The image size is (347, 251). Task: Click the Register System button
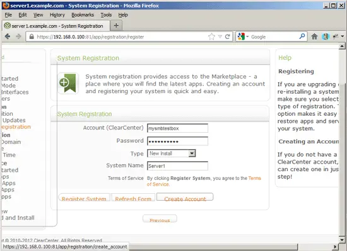click(84, 198)
